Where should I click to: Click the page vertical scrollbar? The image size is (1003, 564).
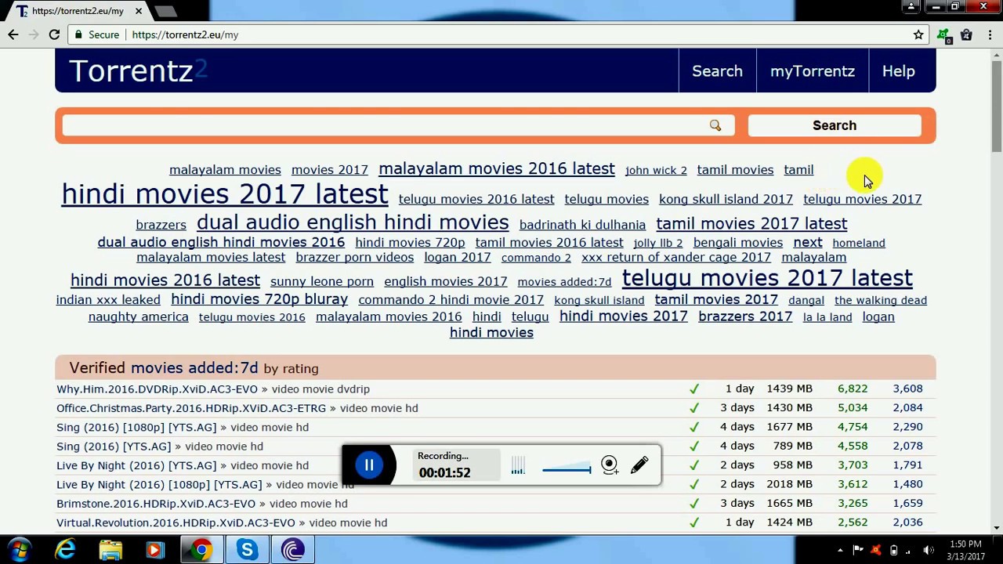coord(996,106)
